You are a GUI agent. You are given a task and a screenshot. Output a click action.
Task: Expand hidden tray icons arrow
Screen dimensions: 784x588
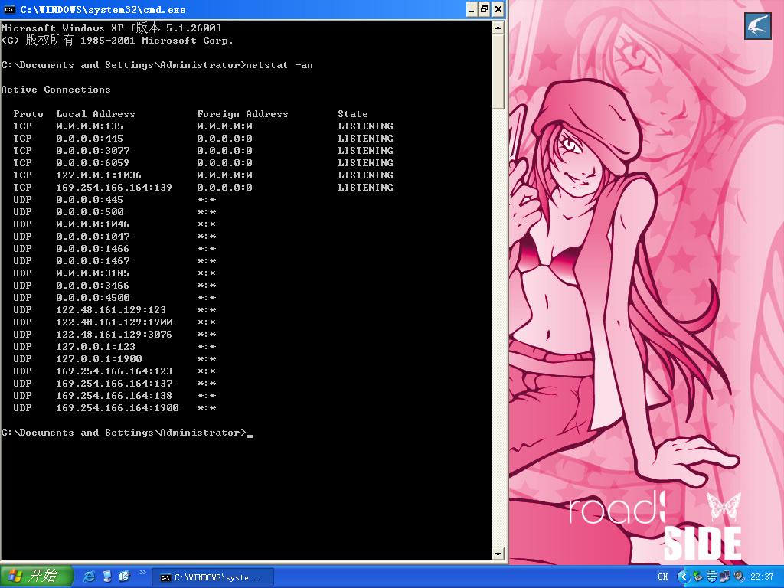[684, 577]
